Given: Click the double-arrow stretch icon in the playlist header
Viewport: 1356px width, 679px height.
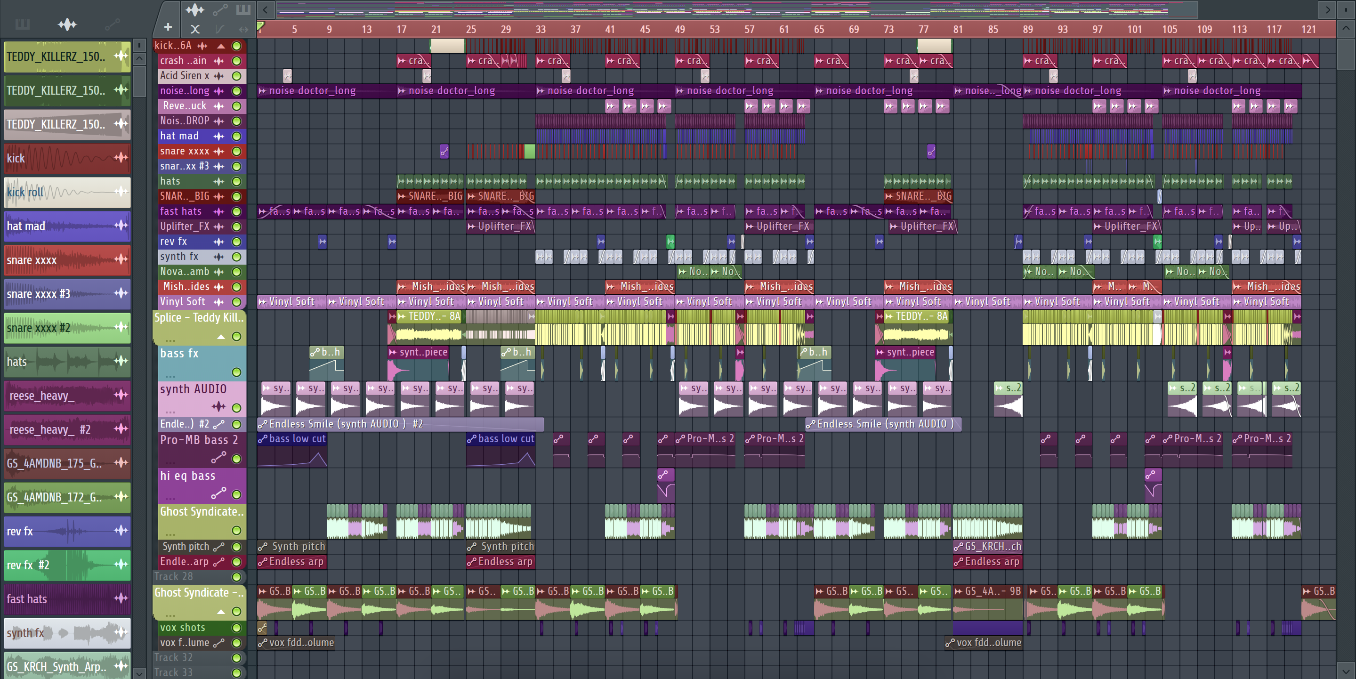Looking at the screenshot, I should [243, 29].
